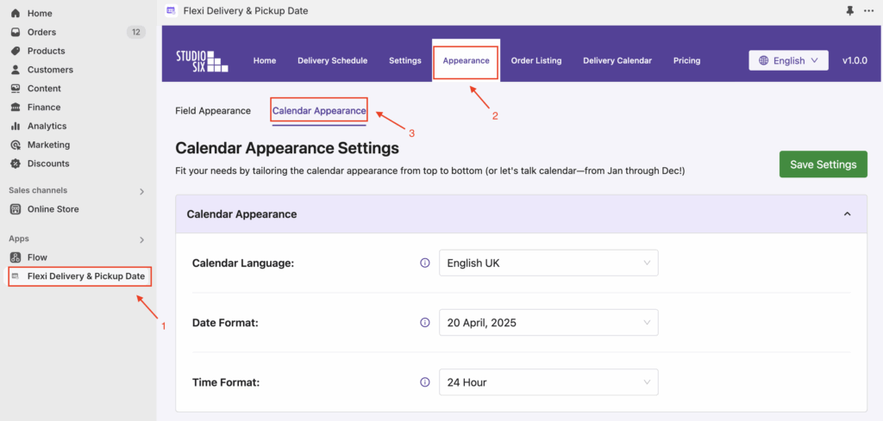
Task: Click the Studio Six logo
Action: coord(202,61)
